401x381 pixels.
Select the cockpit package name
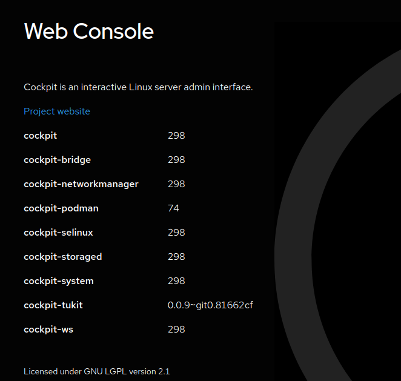40,136
